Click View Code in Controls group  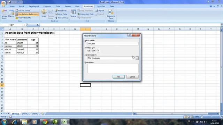61,14
